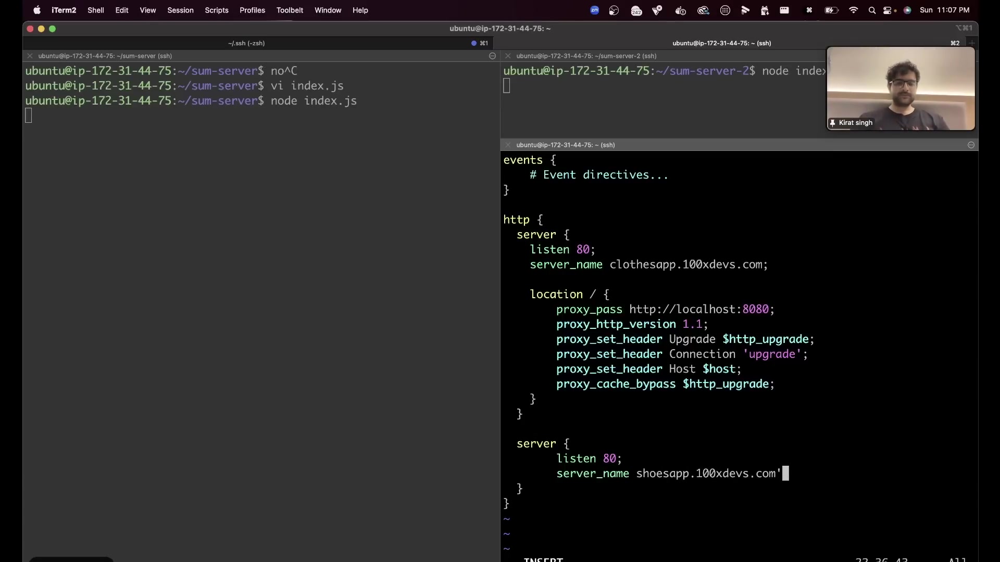Open the Window menu

click(x=328, y=10)
